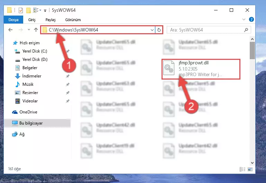266x183 pixels.
Task: Open Resimler in the navigation pane
Action: pyautogui.click(x=30, y=93)
